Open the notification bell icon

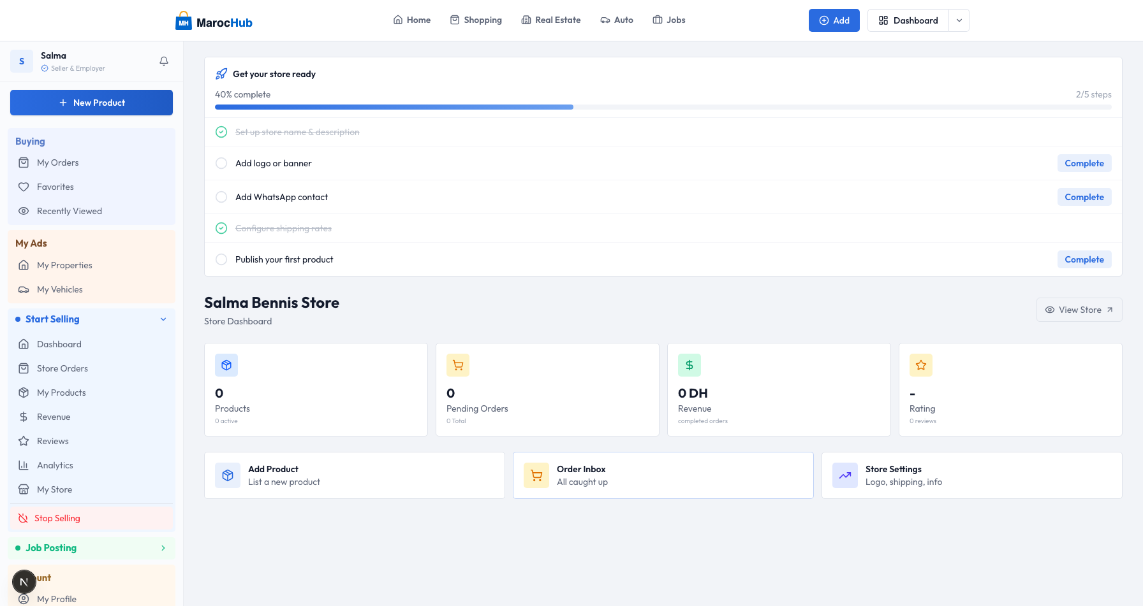pos(164,61)
